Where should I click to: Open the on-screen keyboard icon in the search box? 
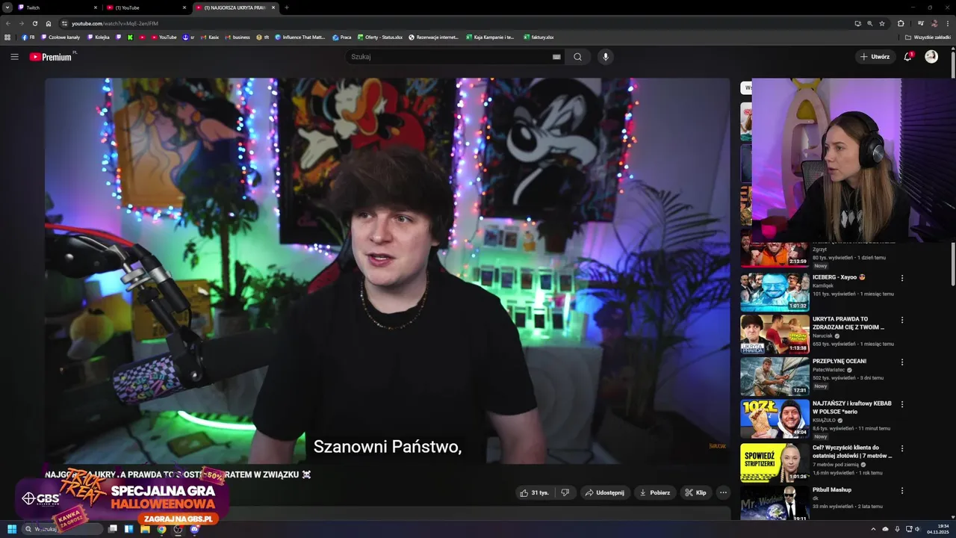556,57
